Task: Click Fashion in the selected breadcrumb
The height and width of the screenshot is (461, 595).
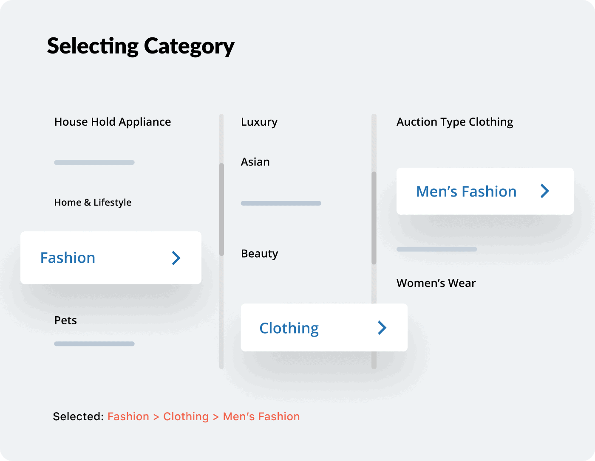Action: point(128,416)
